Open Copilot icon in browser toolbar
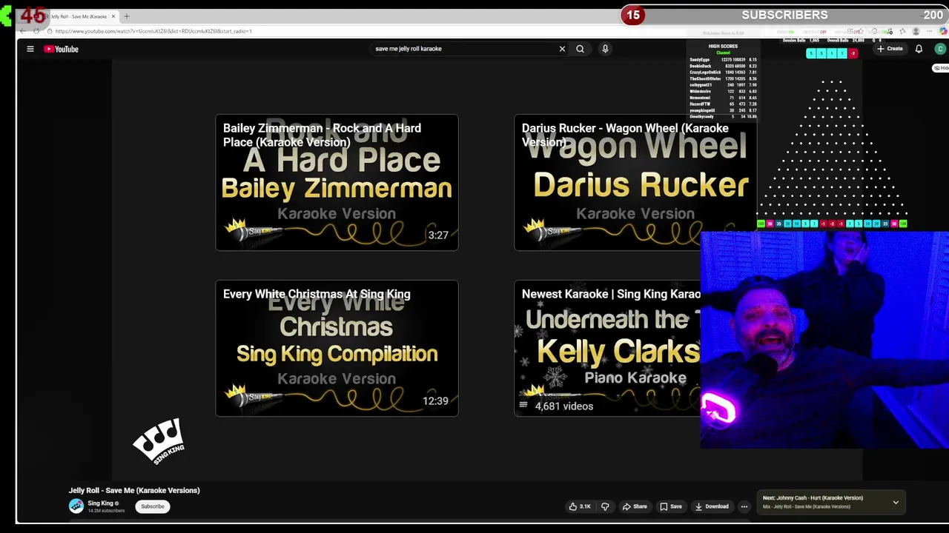This screenshot has width=949, height=533. pyautogui.click(x=942, y=31)
